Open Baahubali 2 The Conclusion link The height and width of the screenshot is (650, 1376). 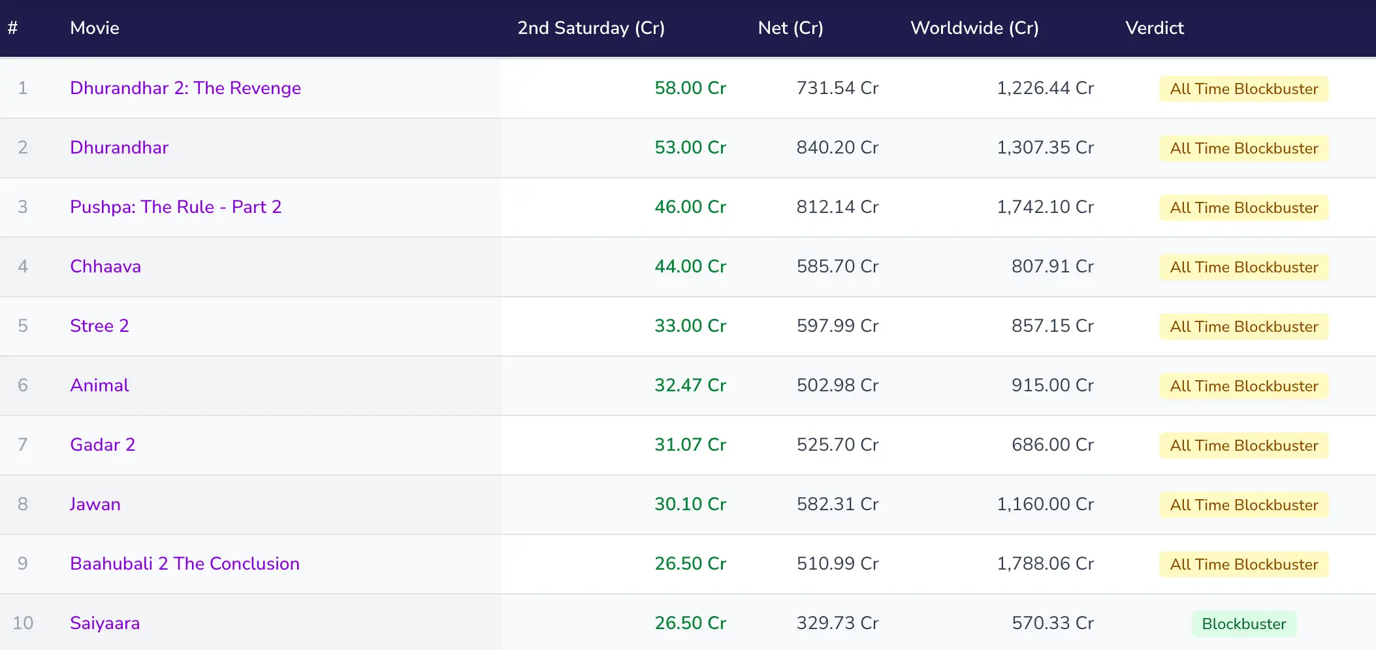(x=184, y=564)
